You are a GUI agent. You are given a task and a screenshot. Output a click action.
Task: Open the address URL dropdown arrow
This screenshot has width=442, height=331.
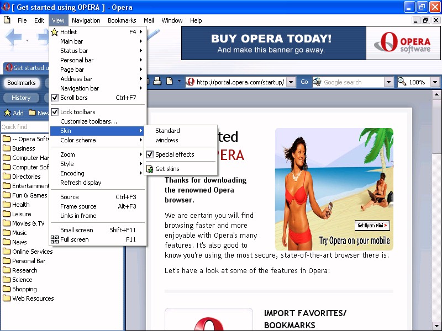291,82
